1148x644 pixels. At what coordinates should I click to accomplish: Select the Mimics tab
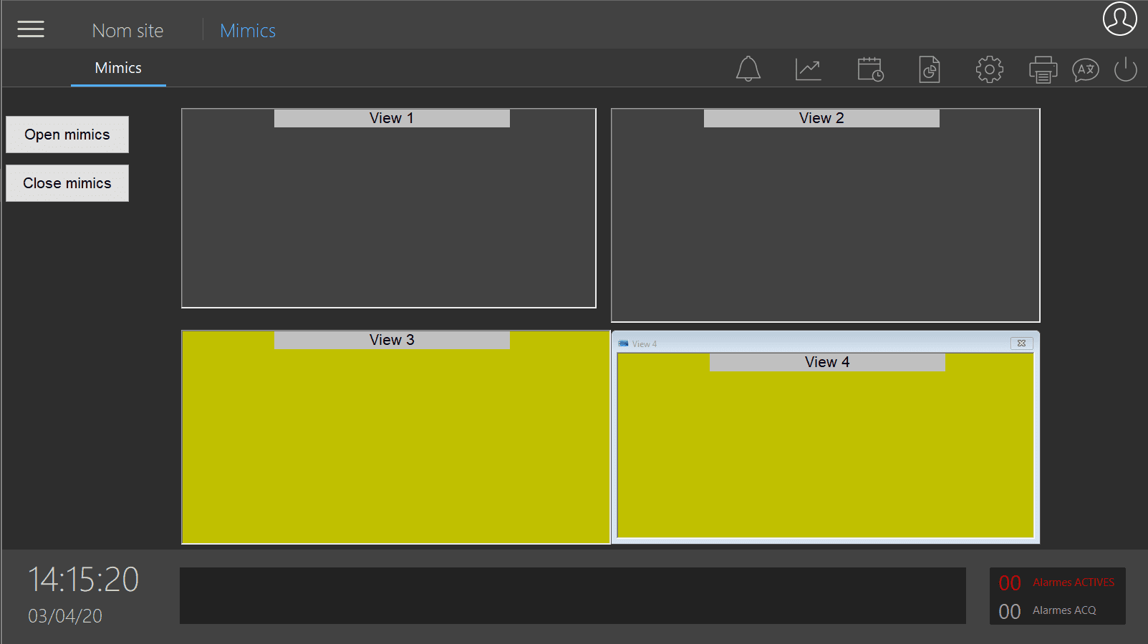tap(118, 68)
